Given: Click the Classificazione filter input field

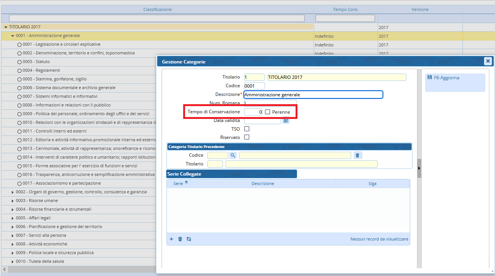Looking at the screenshot, I should (x=157, y=18).
